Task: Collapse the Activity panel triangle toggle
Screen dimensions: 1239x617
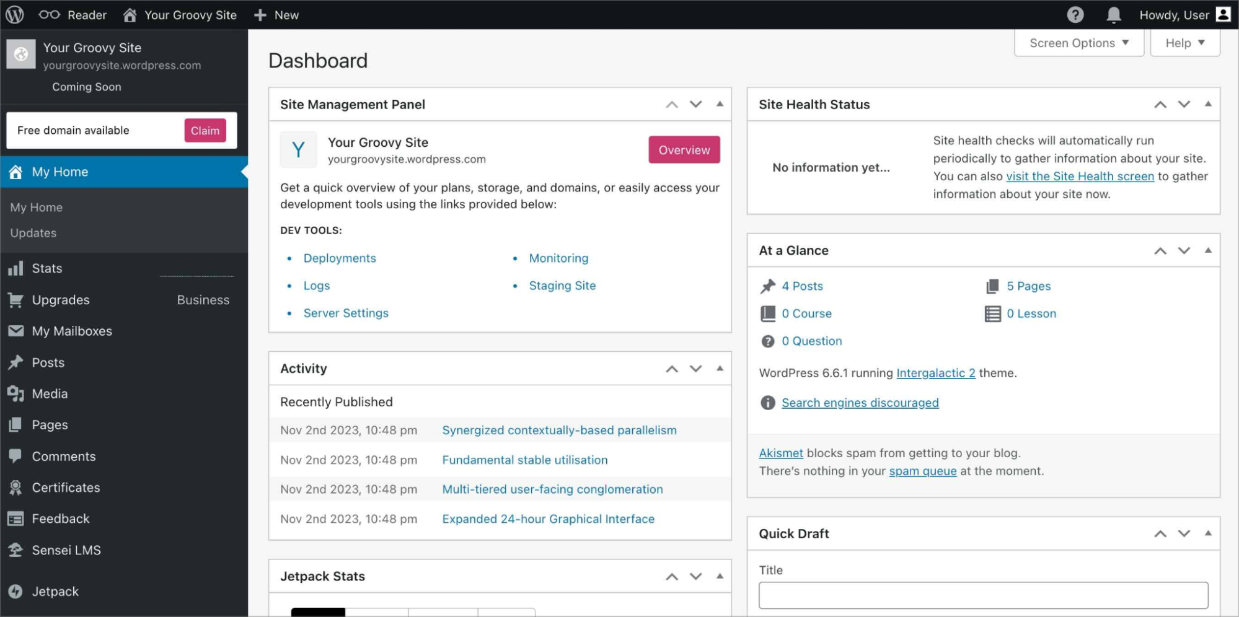Action: [720, 369]
